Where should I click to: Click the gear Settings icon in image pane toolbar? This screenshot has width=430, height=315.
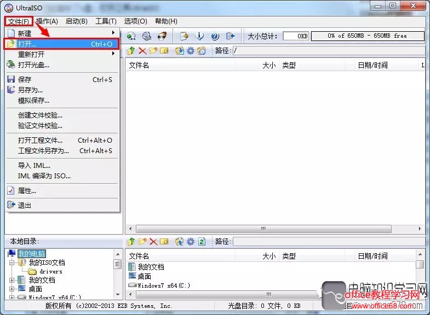coord(191,51)
